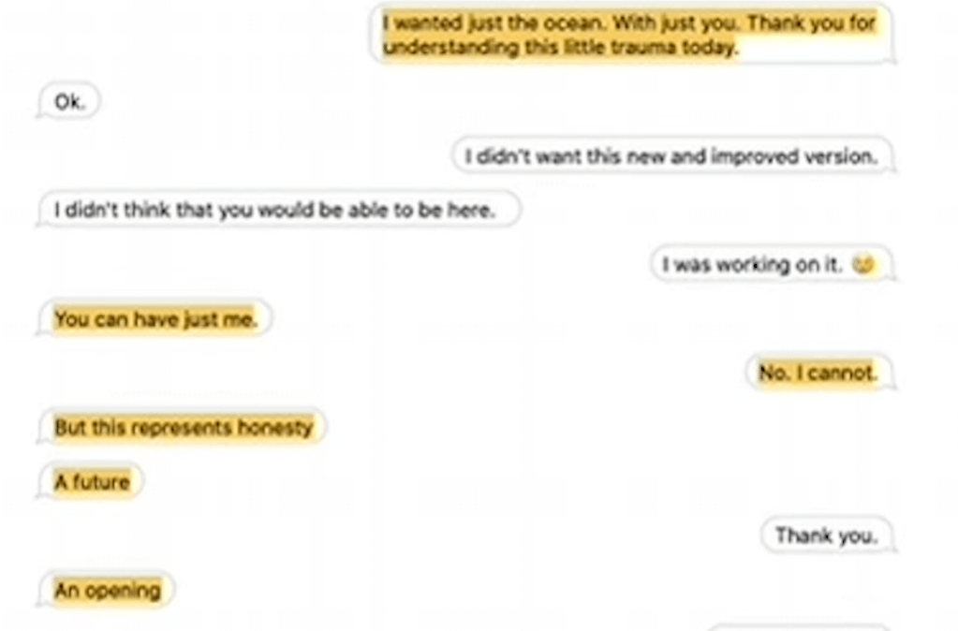The width and height of the screenshot is (958, 631).
Task: Select 'I didn't want this new and improved version.' bubble
Action: (x=672, y=155)
